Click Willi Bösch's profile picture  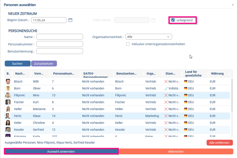click(8, 81)
